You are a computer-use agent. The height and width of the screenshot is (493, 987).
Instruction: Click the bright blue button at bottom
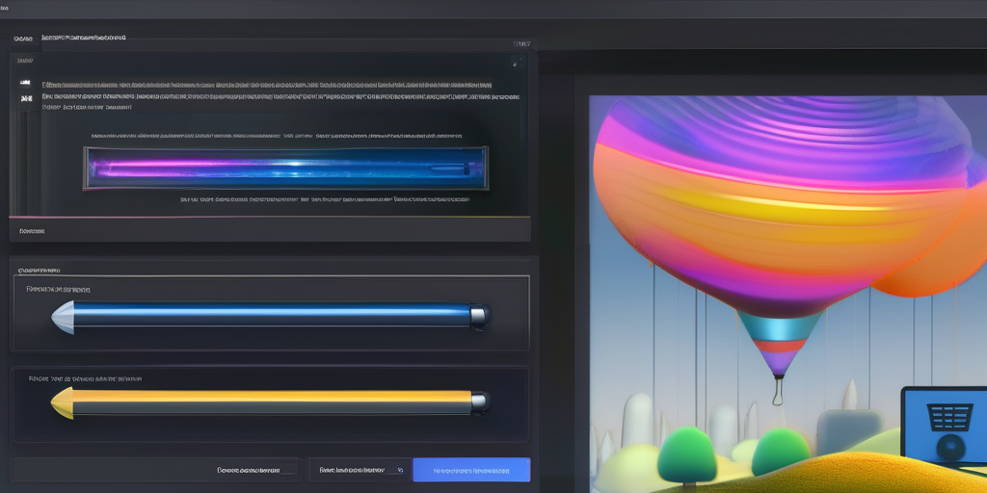(x=471, y=470)
